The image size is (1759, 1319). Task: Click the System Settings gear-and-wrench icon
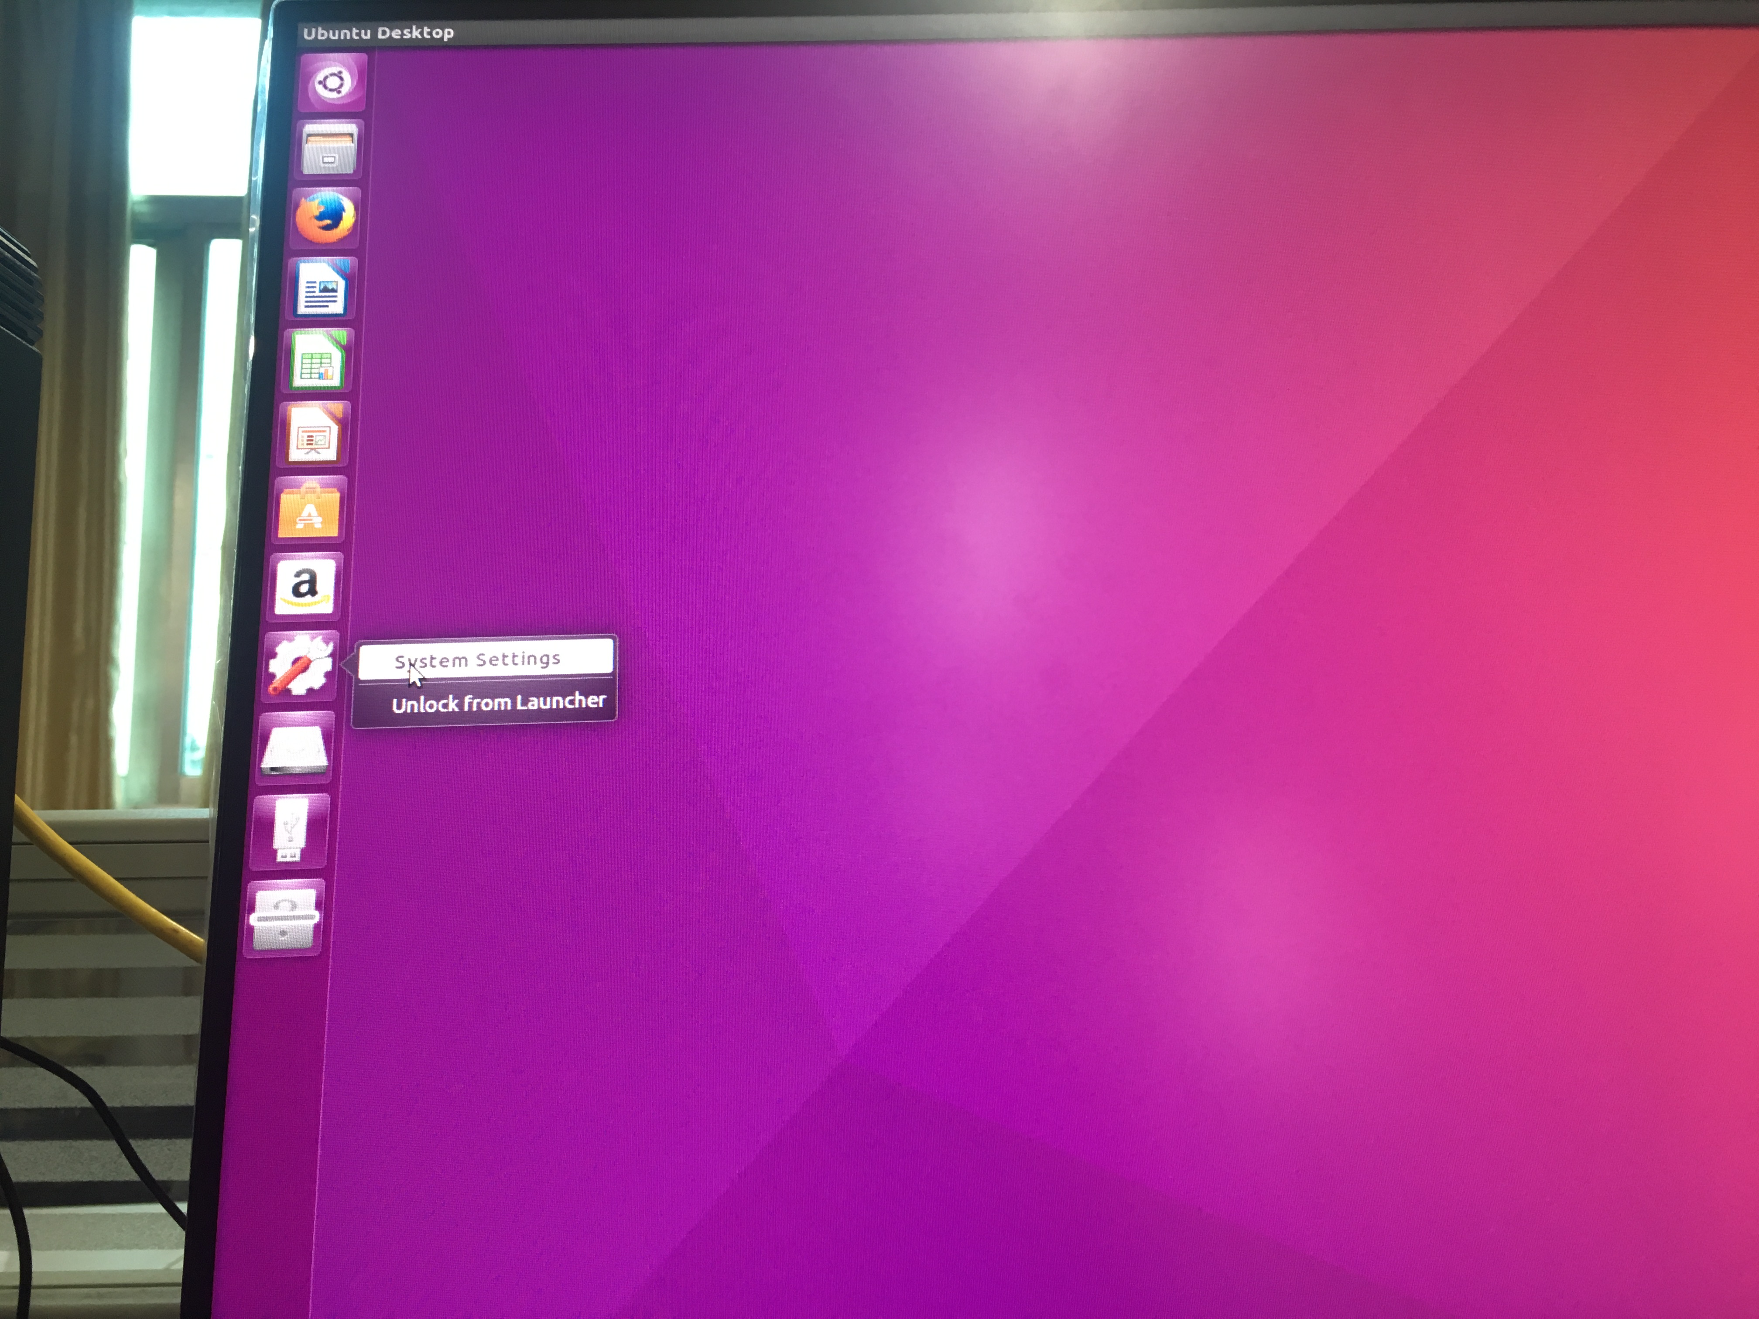(301, 666)
